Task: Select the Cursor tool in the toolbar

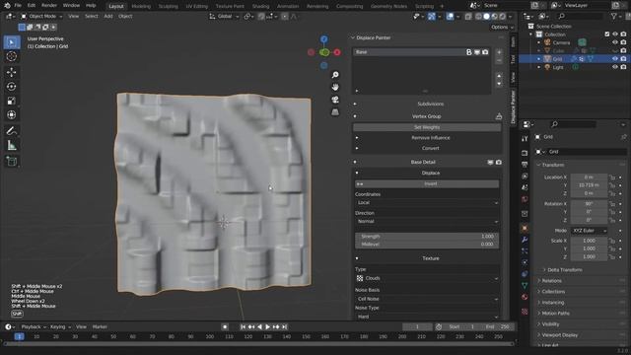Action: (x=11, y=56)
